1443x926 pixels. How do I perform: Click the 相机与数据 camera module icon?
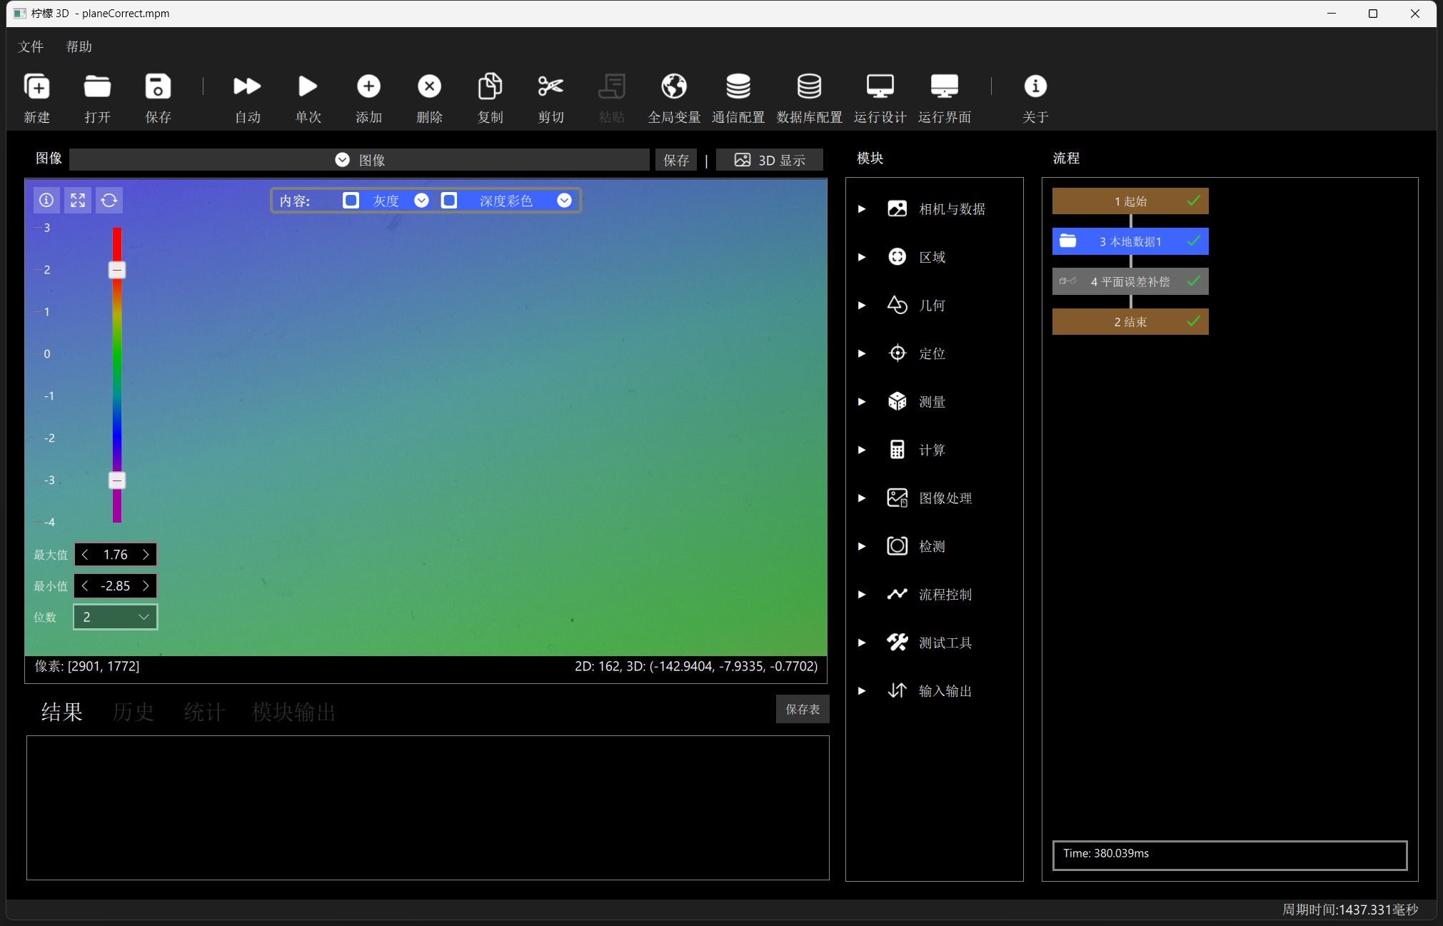[x=897, y=208]
